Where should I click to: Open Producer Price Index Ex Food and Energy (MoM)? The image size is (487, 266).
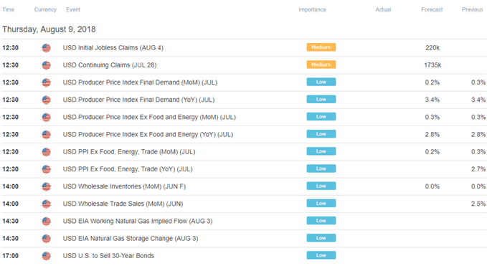point(149,118)
